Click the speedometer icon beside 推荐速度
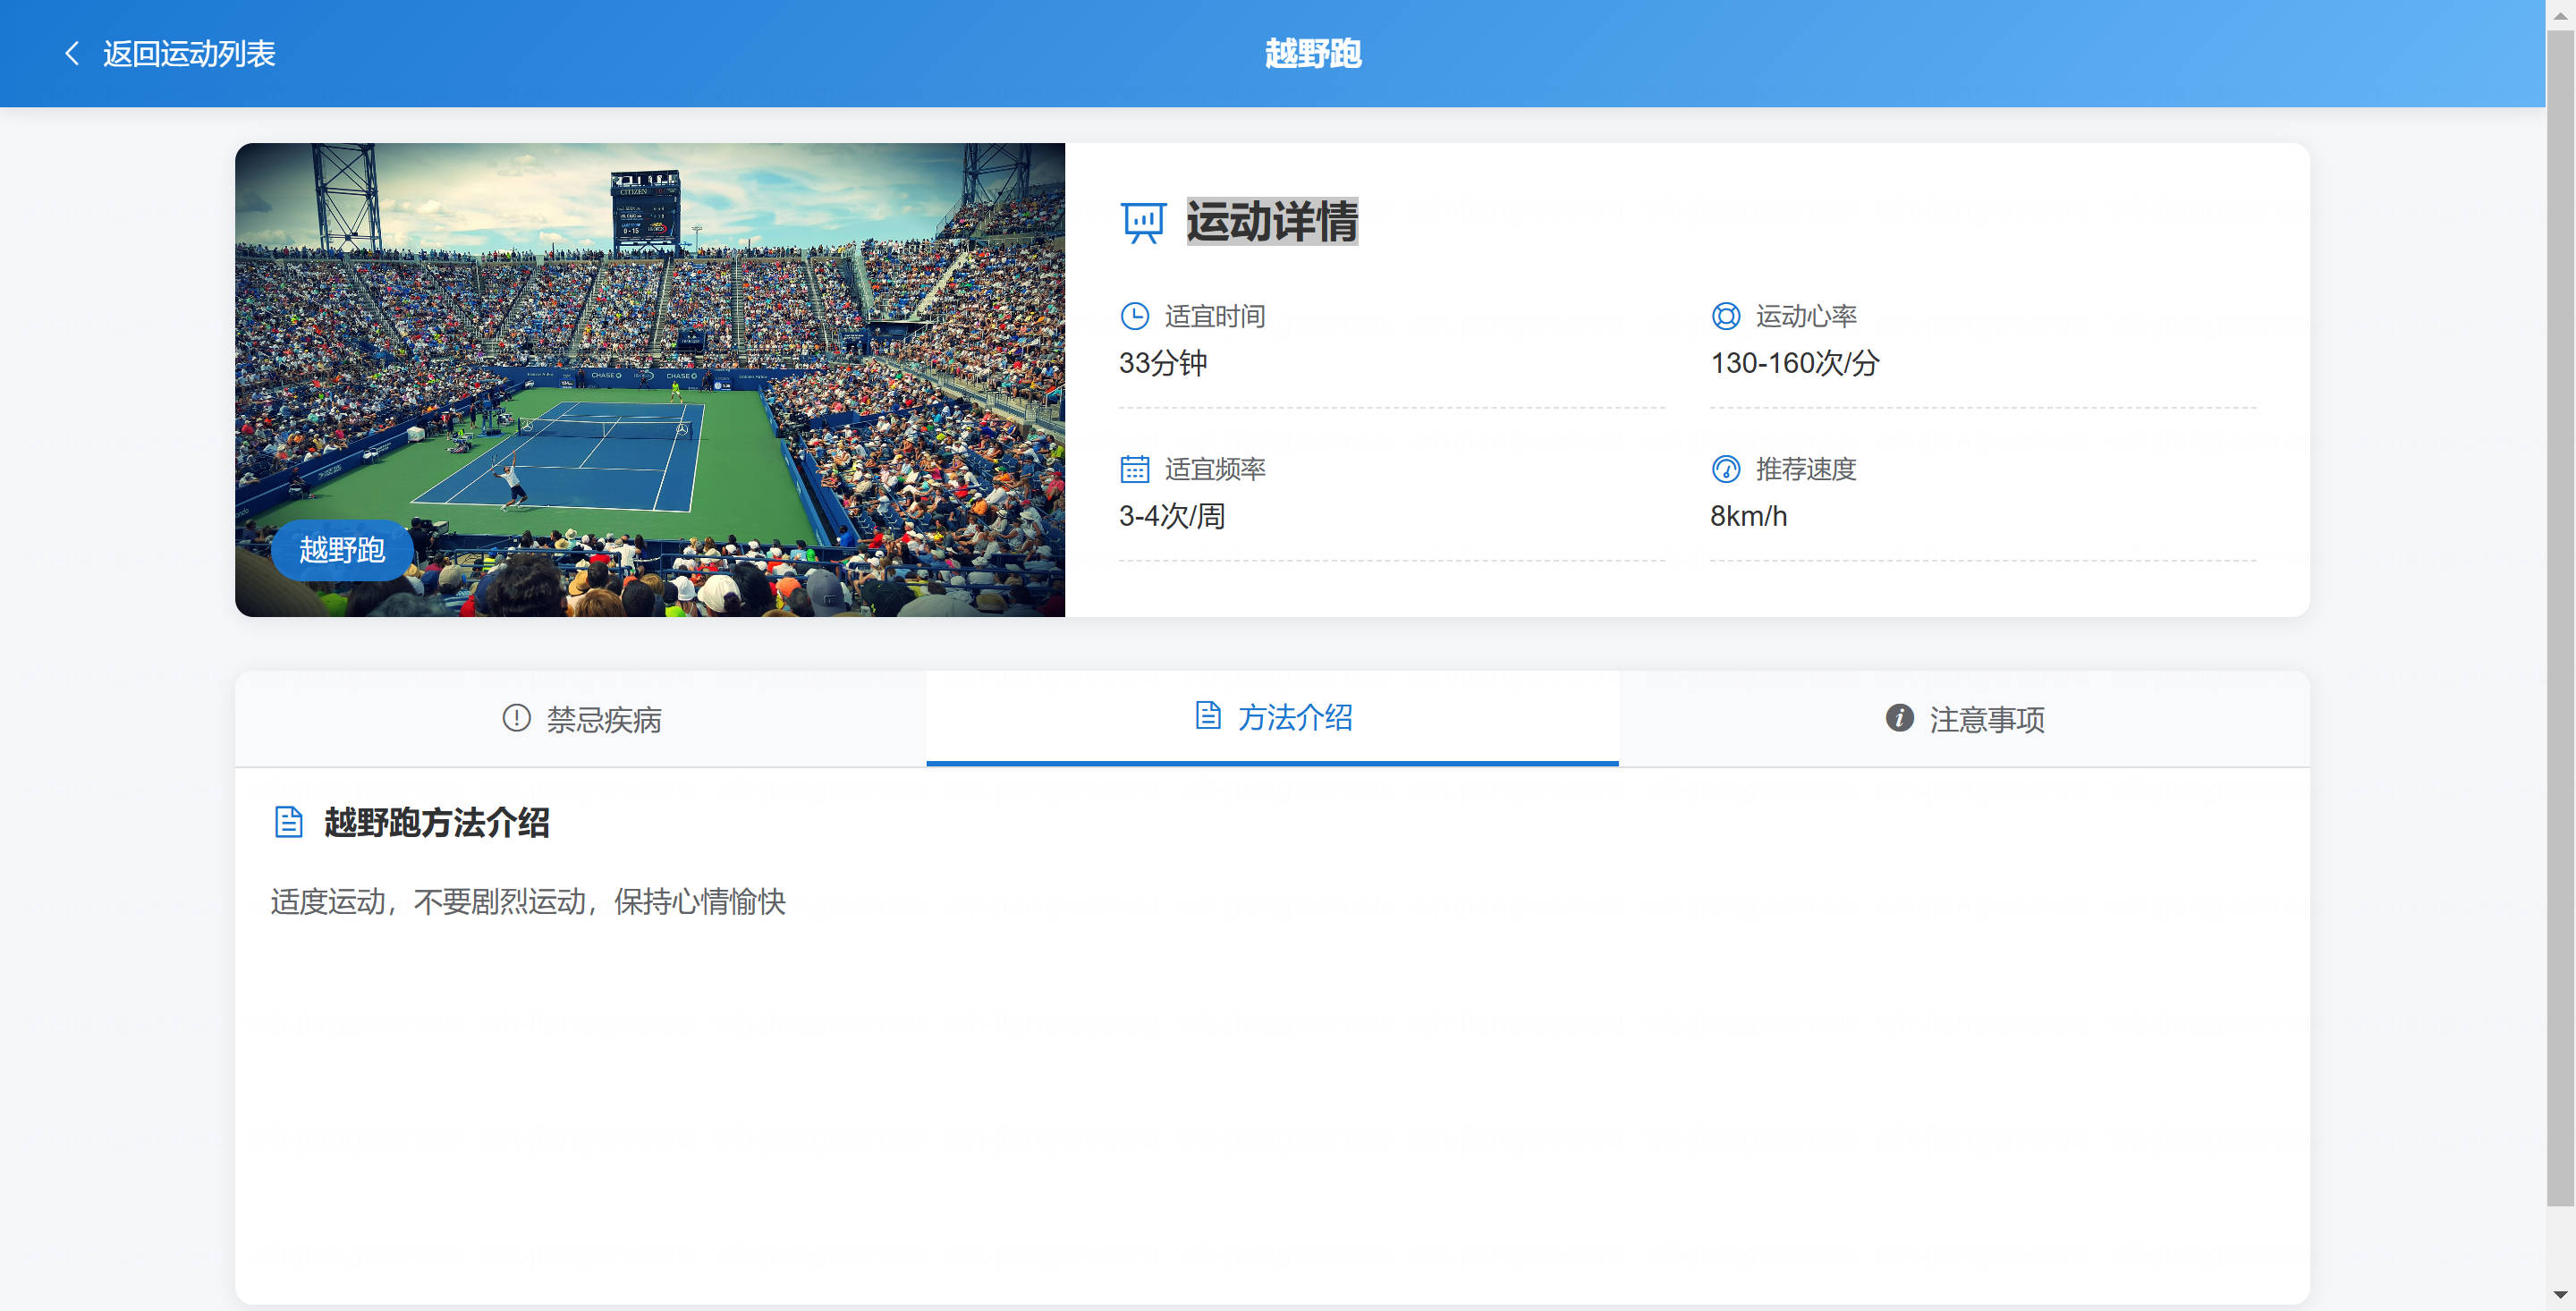The width and height of the screenshot is (2576, 1311). click(1726, 469)
